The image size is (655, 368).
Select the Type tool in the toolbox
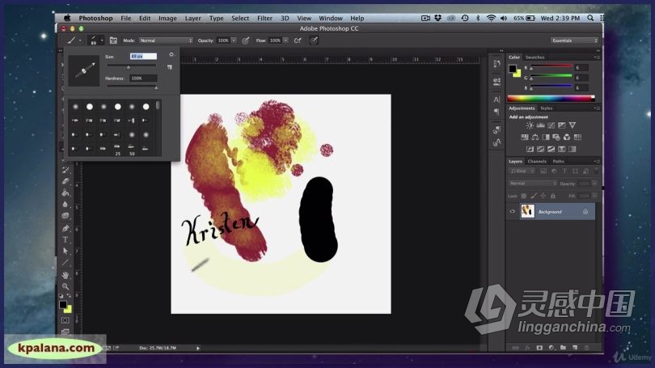[x=65, y=239]
